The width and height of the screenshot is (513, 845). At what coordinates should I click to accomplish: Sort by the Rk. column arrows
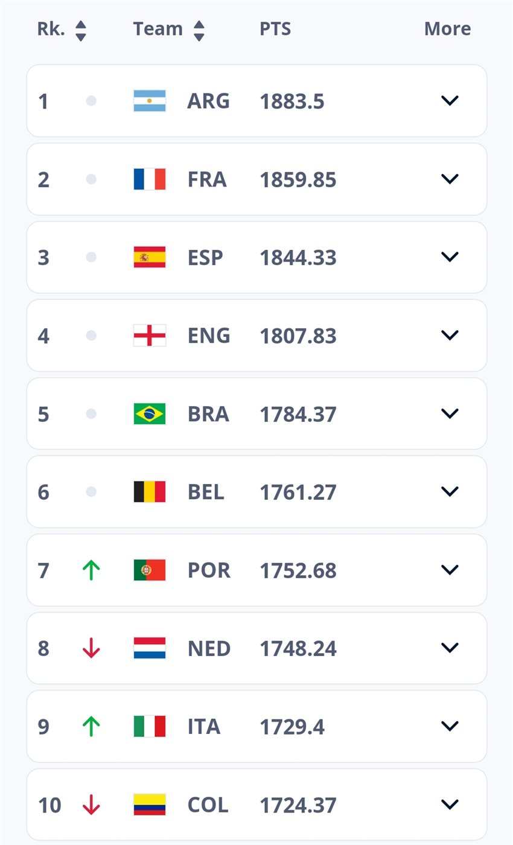pyautogui.click(x=81, y=30)
